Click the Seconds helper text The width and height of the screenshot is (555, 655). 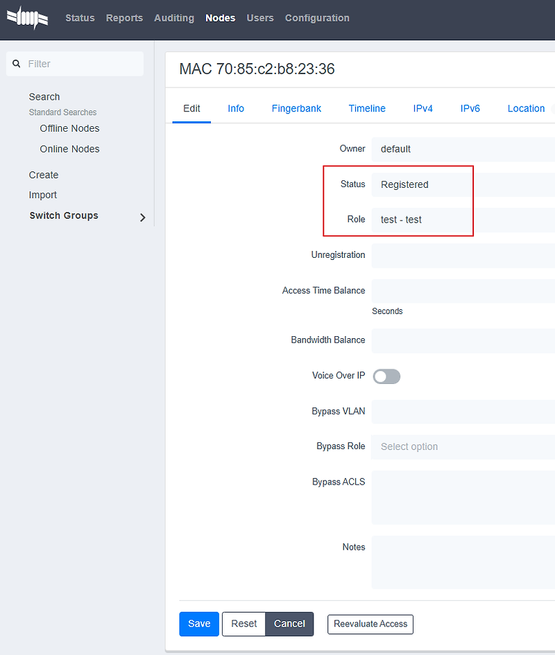[x=387, y=311]
